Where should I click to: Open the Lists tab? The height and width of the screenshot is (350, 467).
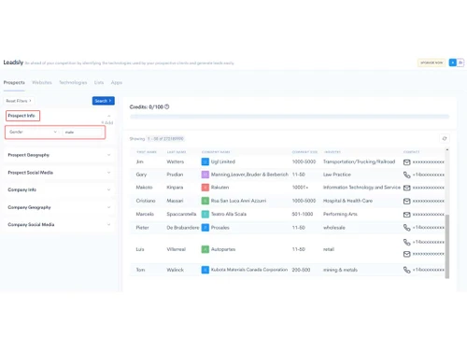click(99, 82)
